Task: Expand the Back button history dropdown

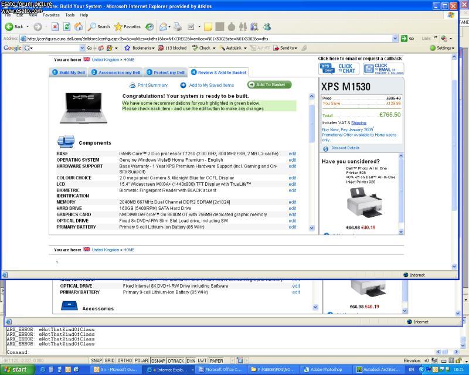Action: click(x=28, y=26)
